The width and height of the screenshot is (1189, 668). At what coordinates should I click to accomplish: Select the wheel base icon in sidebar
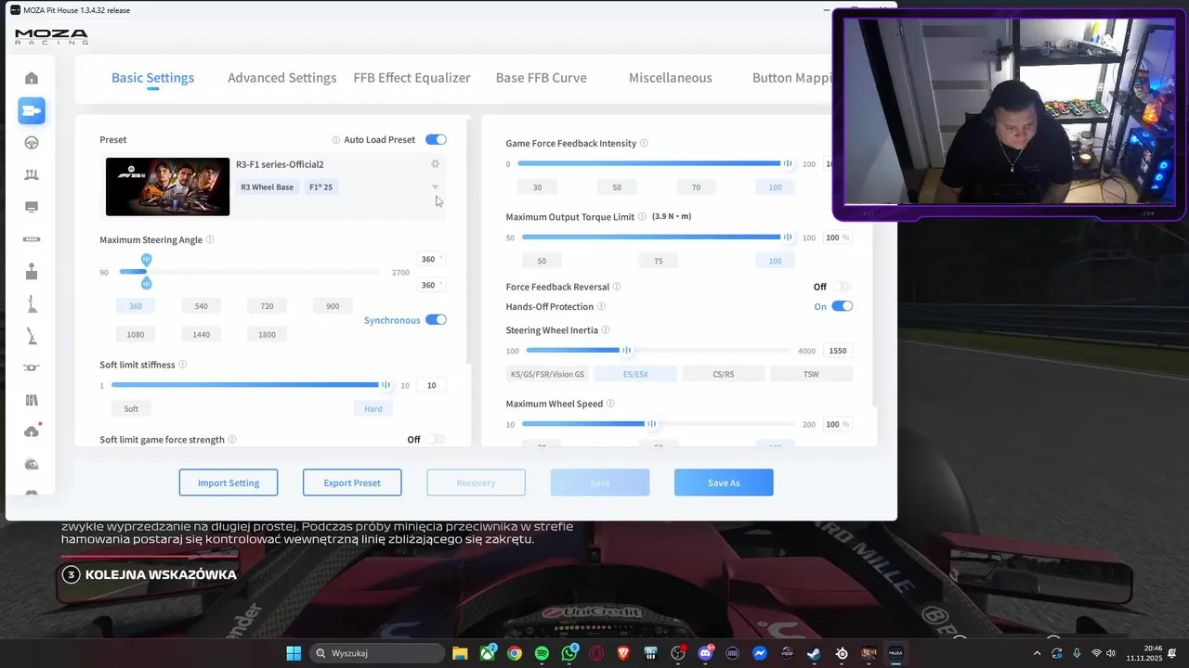click(32, 110)
